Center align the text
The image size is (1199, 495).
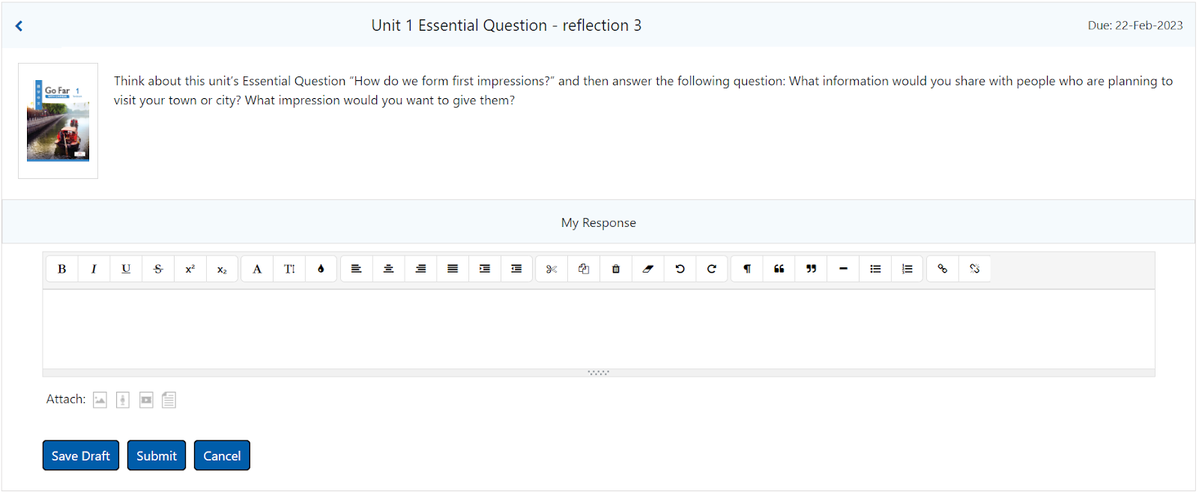coord(388,269)
